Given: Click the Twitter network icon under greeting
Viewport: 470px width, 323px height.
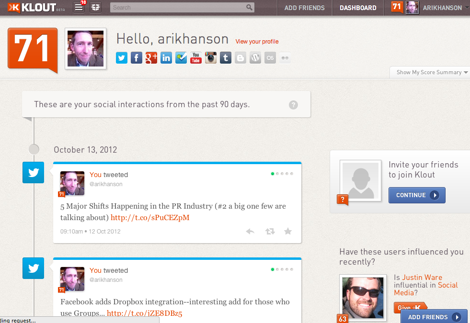Looking at the screenshot, I should point(122,58).
